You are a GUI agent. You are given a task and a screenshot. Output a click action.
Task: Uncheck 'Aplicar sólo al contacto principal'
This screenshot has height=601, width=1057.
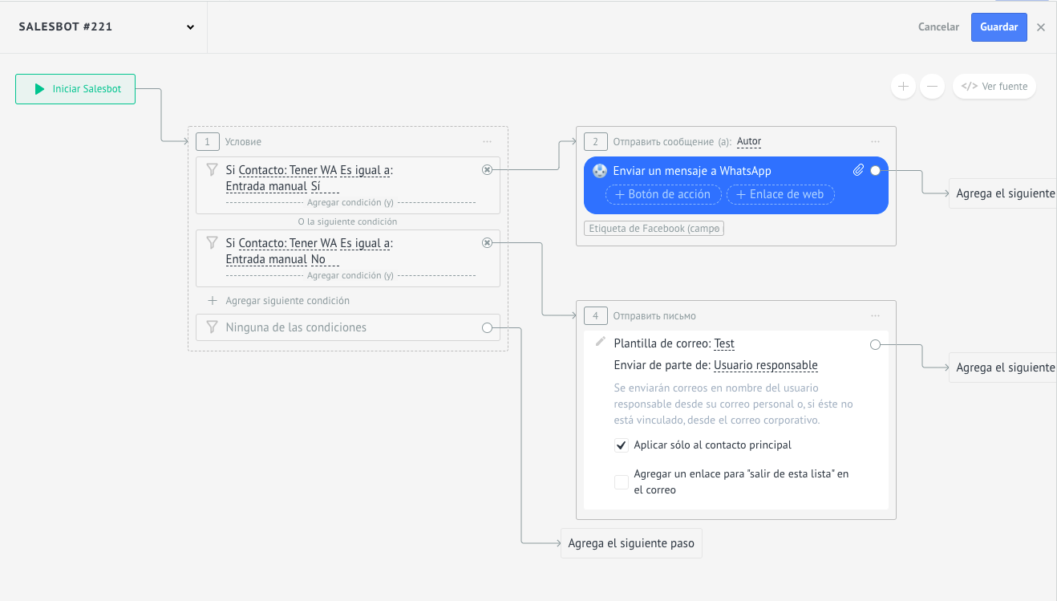pos(622,445)
